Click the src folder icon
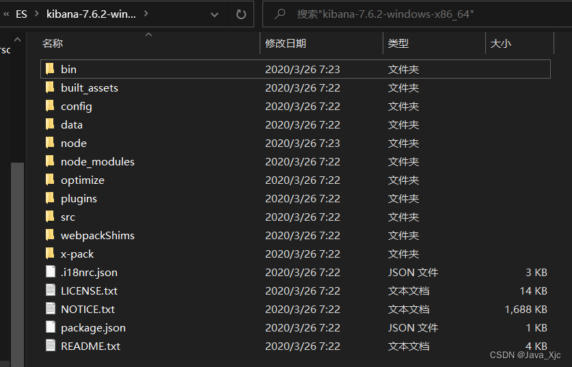 coord(50,217)
